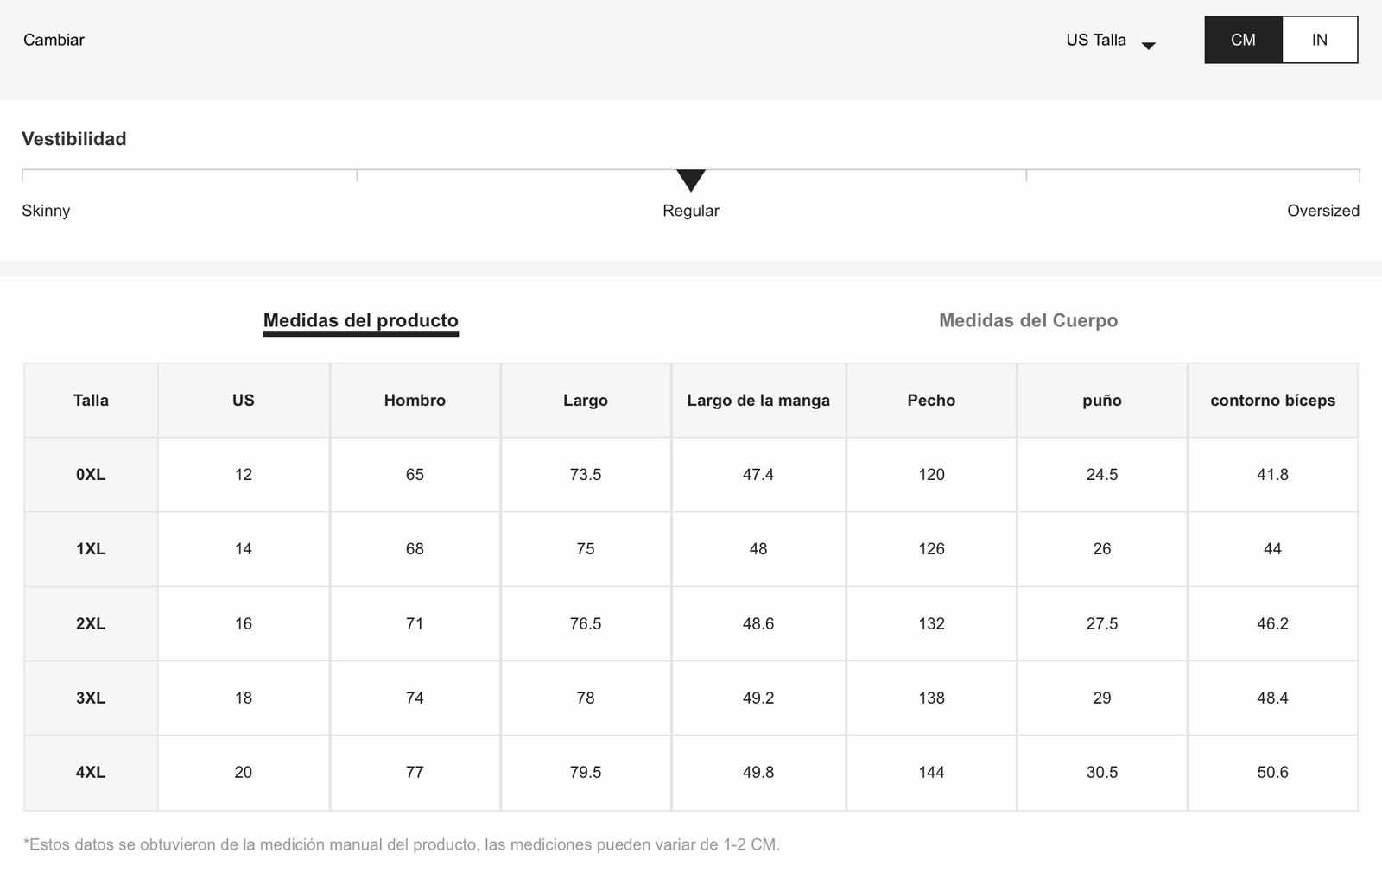Click the puño column header
1382x891 pixels.
click(1102, 400)
